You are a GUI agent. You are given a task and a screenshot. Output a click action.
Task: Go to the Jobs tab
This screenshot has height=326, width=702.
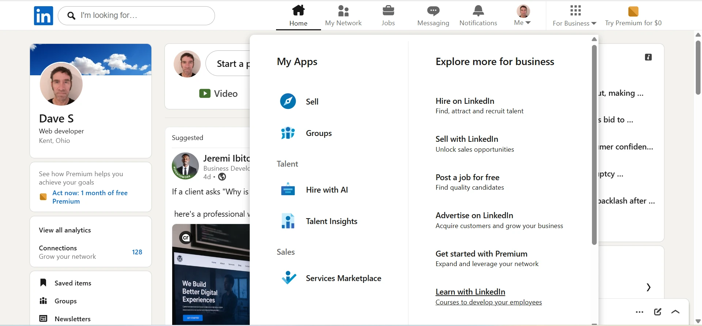388,15
